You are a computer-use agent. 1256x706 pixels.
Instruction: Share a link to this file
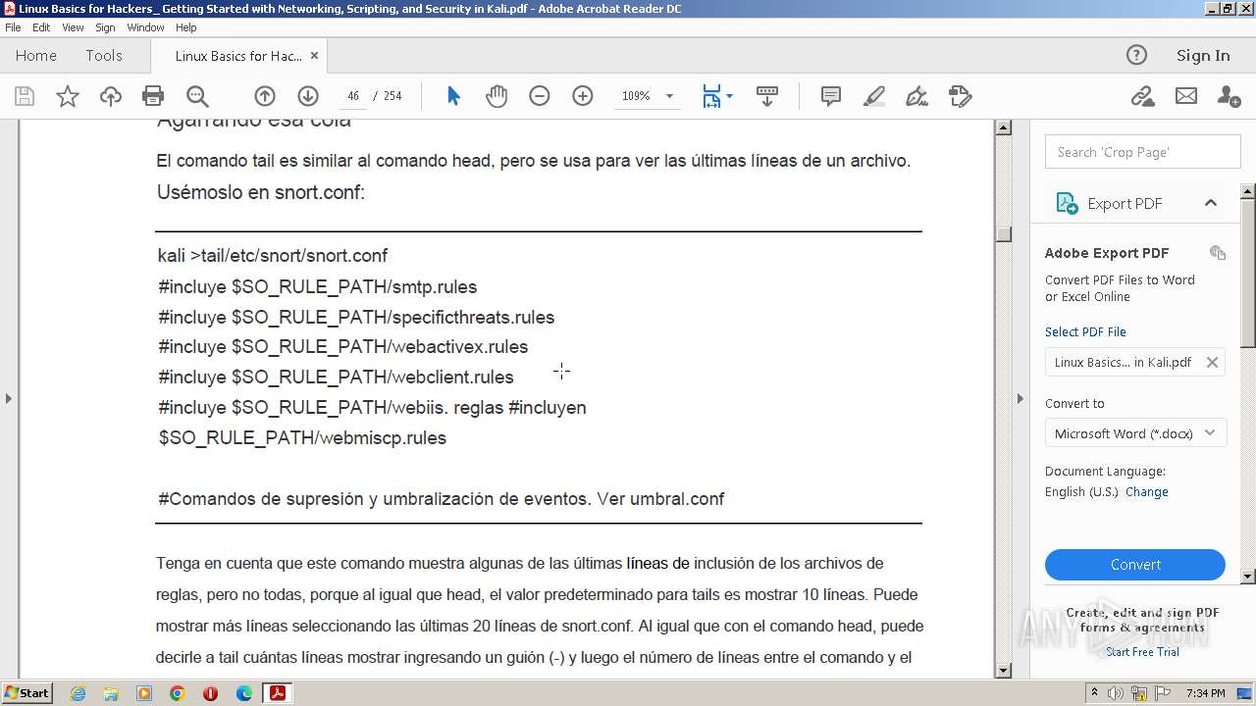click(1142, 96)
